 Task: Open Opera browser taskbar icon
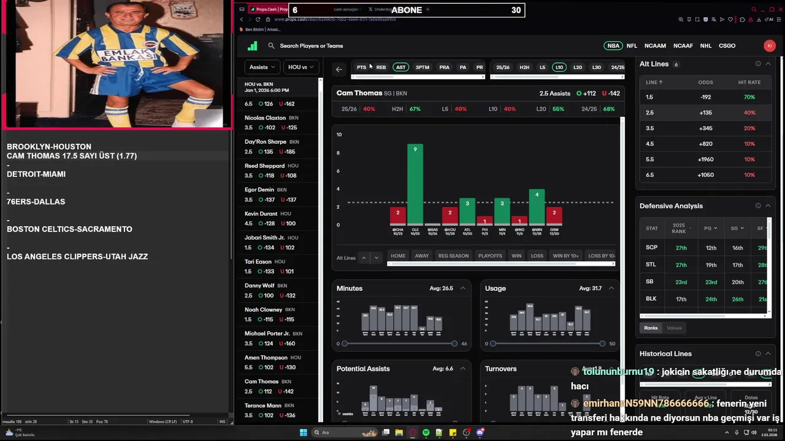tap(413, 432)
